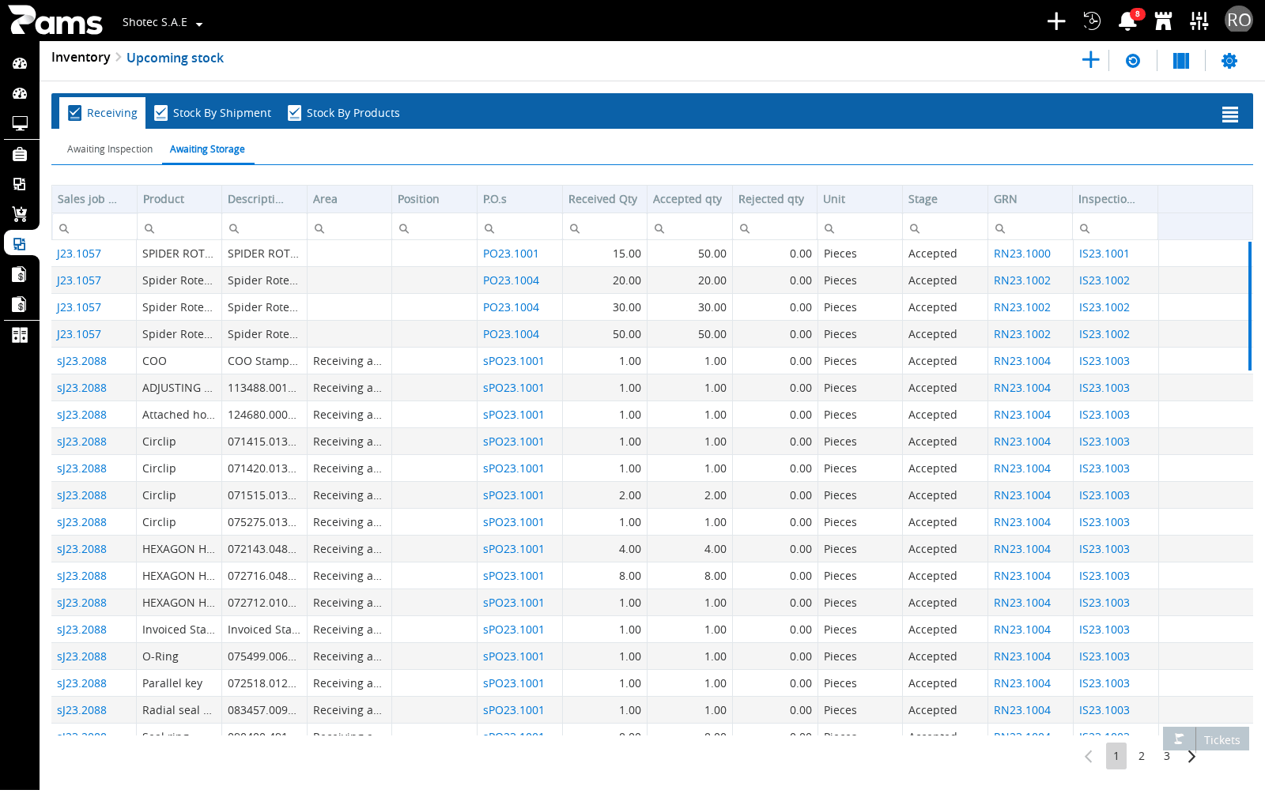Sort by Stage column header
This screenshot has width=1265, height=801.
(945, 199)
